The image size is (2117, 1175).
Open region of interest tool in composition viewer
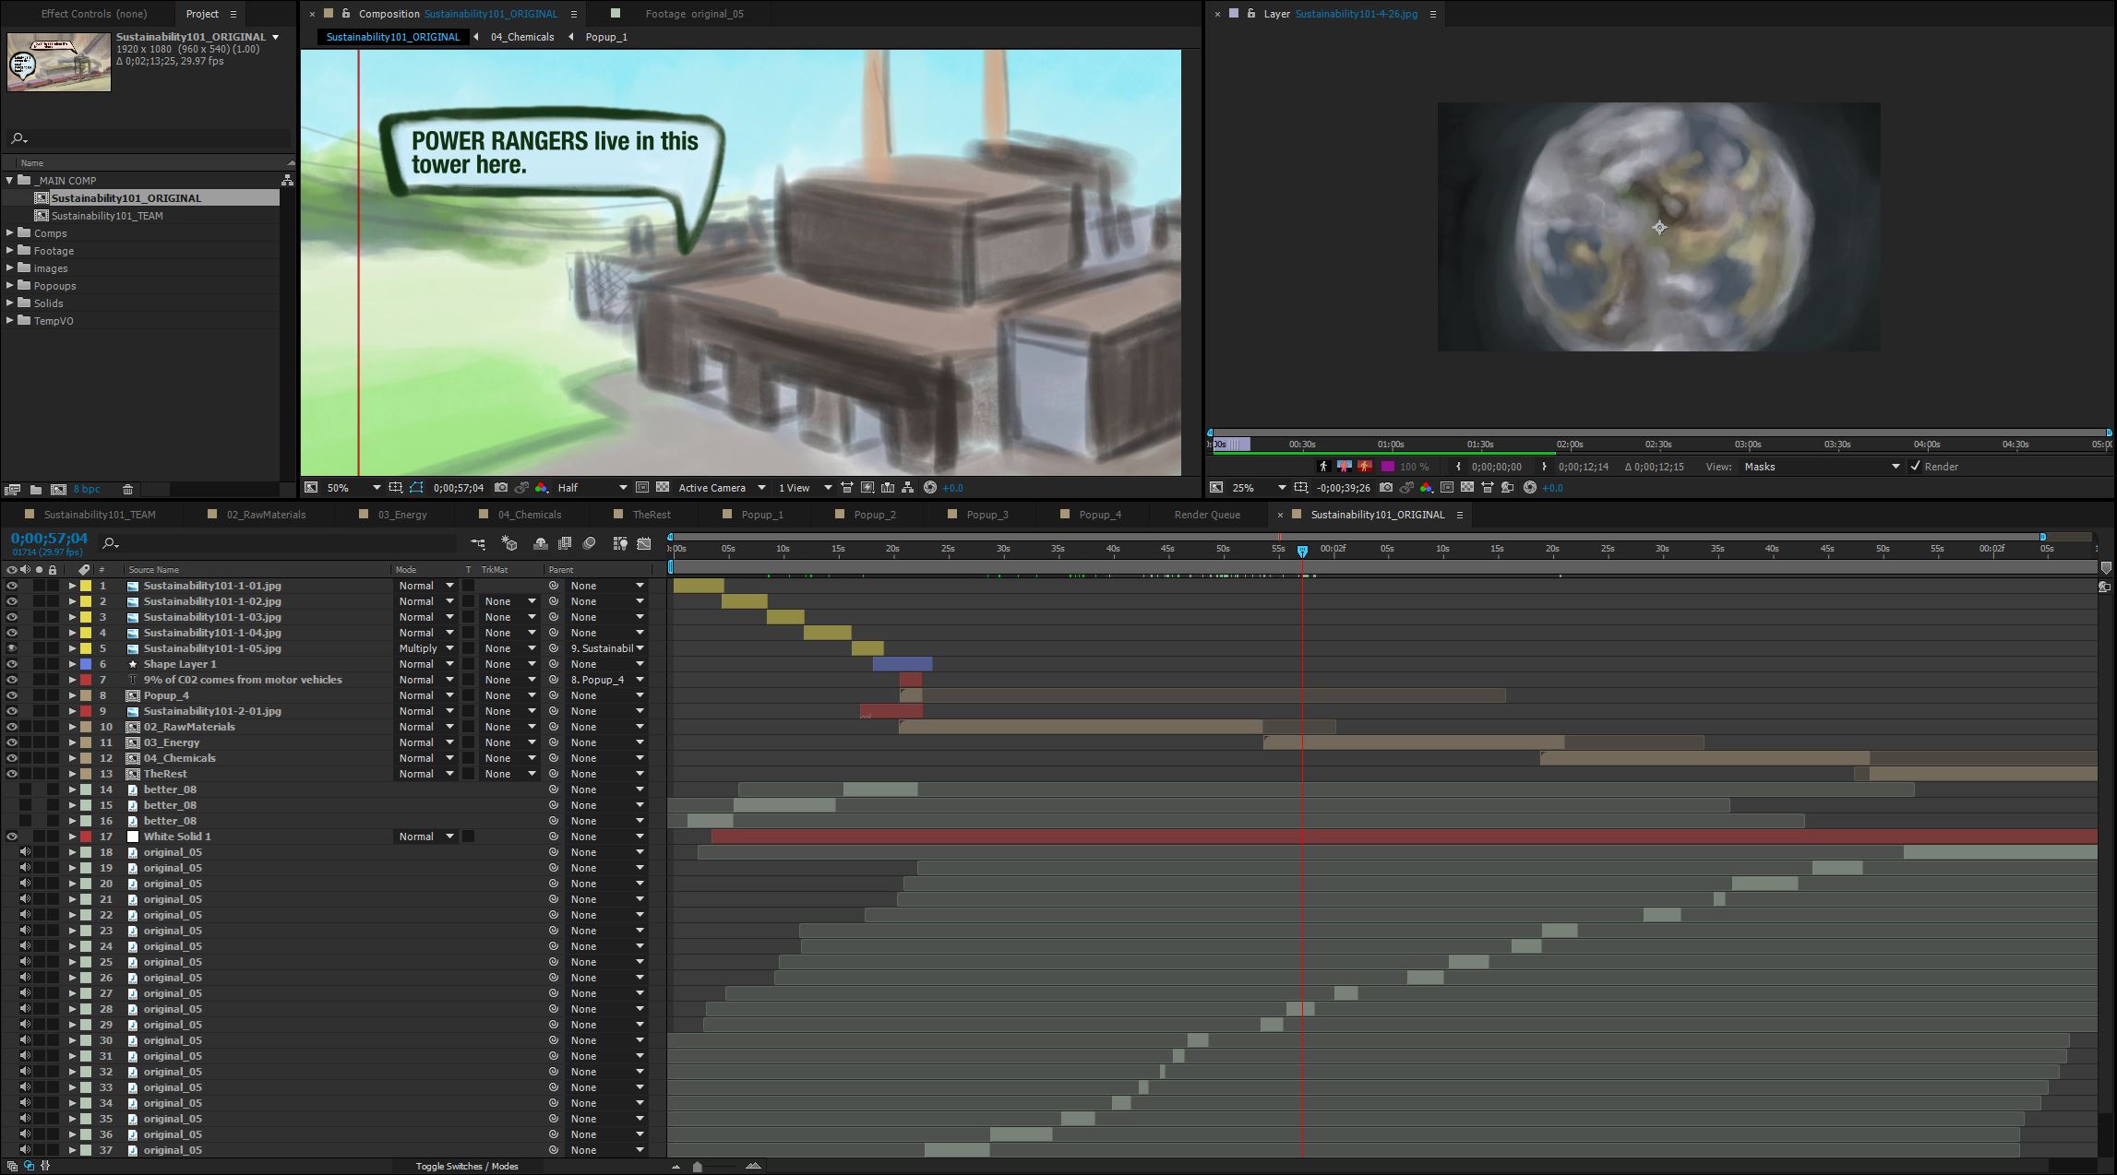pos(642,488)
